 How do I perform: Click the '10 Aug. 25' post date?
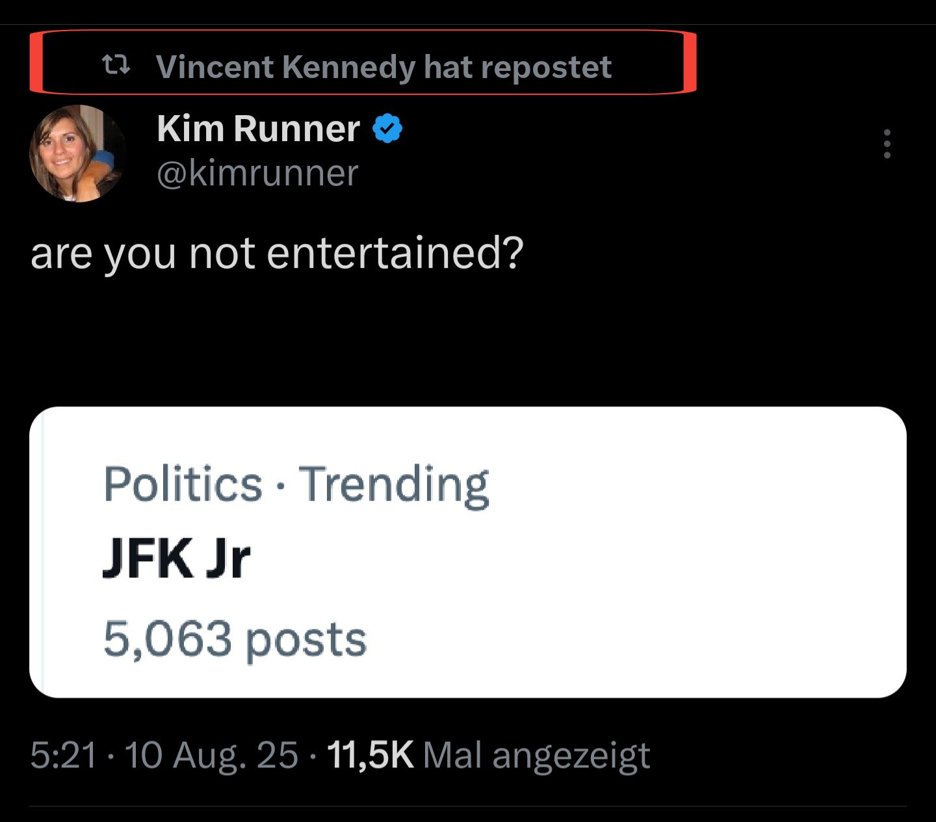[211, 755]
